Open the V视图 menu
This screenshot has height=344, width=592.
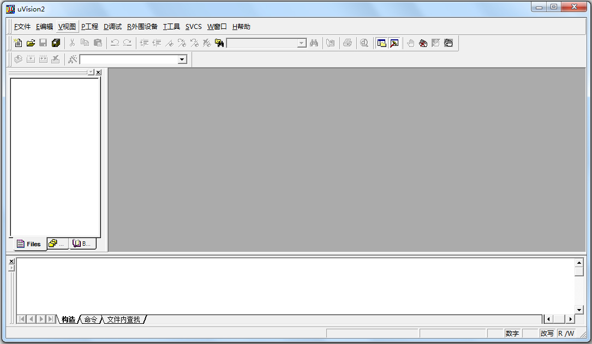click(x=67, y=26)
